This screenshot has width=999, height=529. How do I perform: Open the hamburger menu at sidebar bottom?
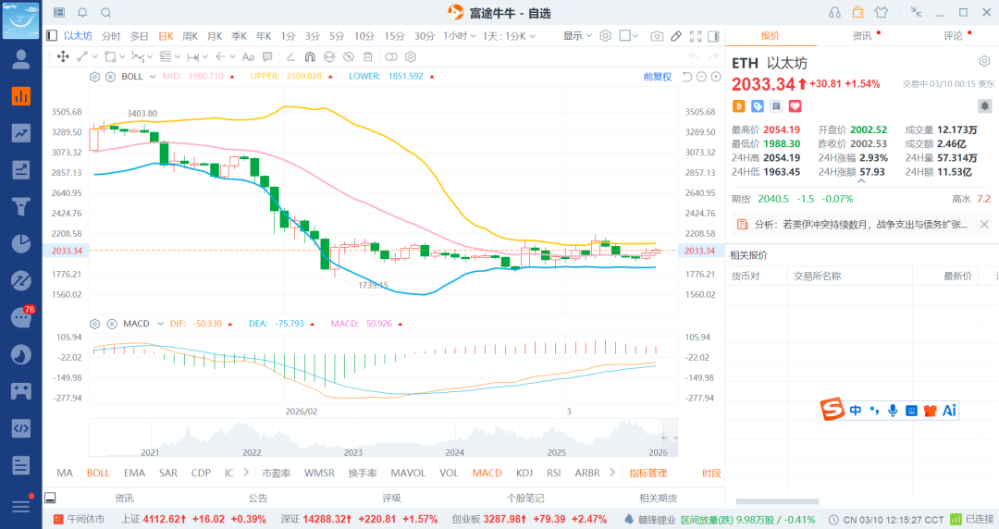point(21,506)
